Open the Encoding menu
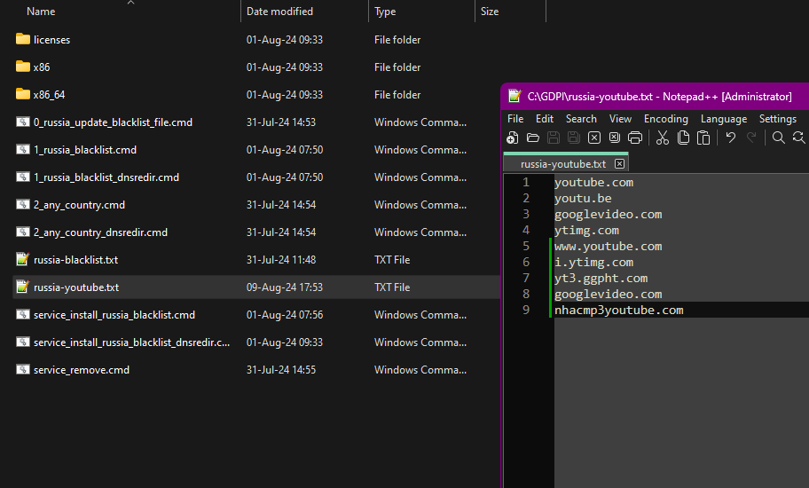This screenshot has height=488, width=809. [x=666, y=119]
